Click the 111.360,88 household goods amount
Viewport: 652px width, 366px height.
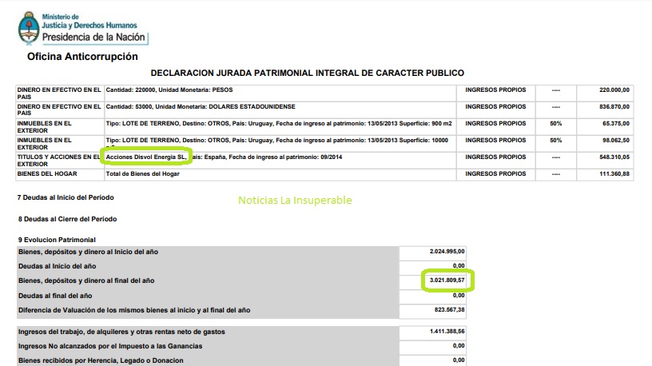(x=605, y=174)
